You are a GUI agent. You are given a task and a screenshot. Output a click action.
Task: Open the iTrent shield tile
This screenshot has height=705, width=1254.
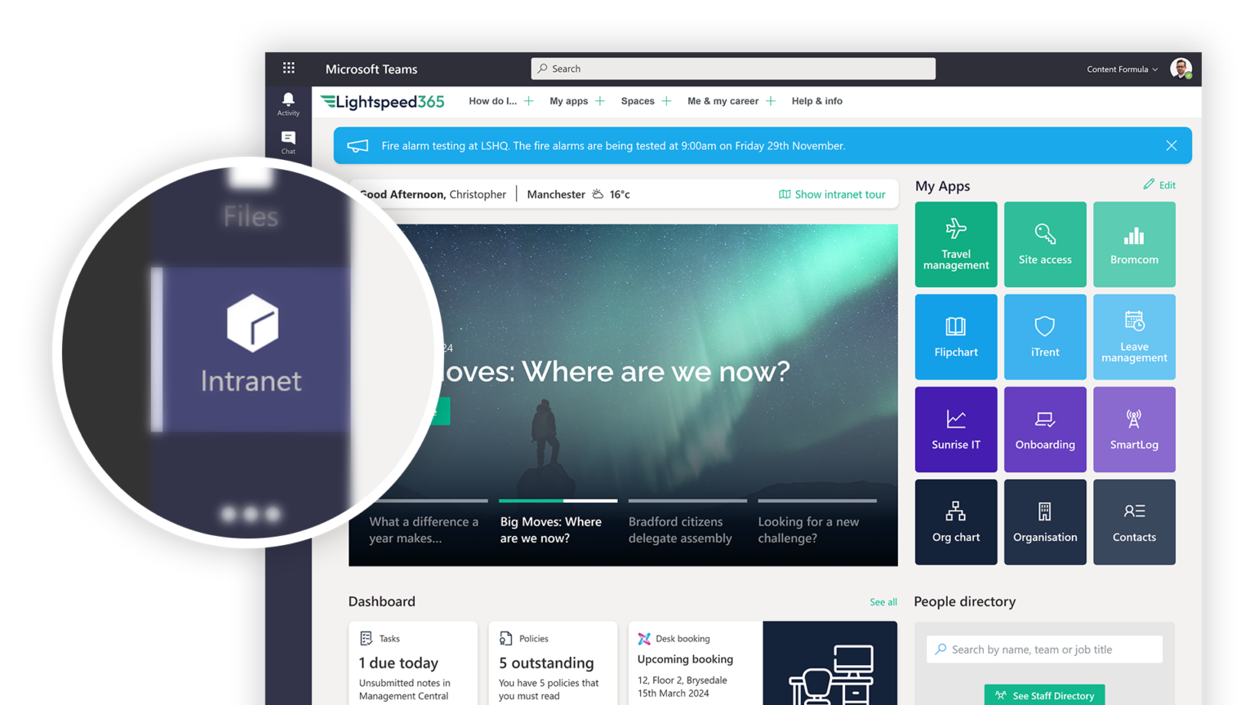tap(1045, 337)
